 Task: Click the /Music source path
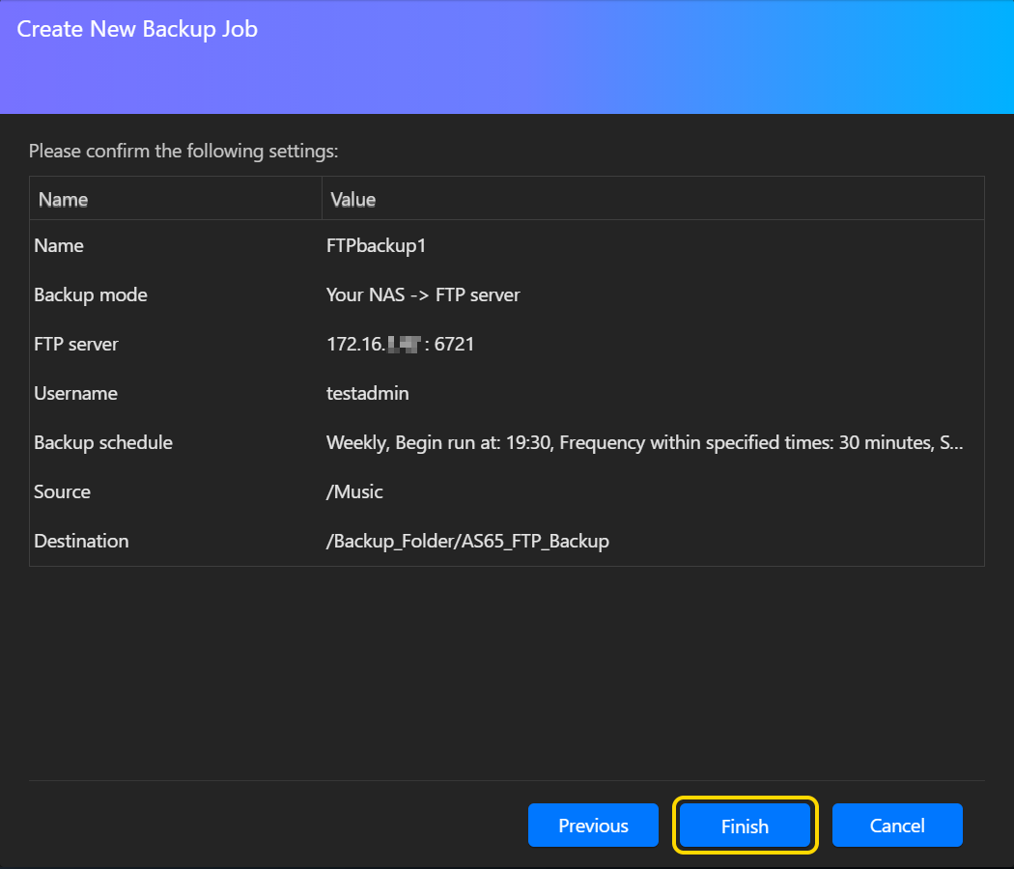[x=354, y=491]
